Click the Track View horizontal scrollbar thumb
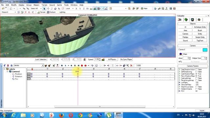Image resolution: width=210 pixels, height=118 pixels. point(100,107)
